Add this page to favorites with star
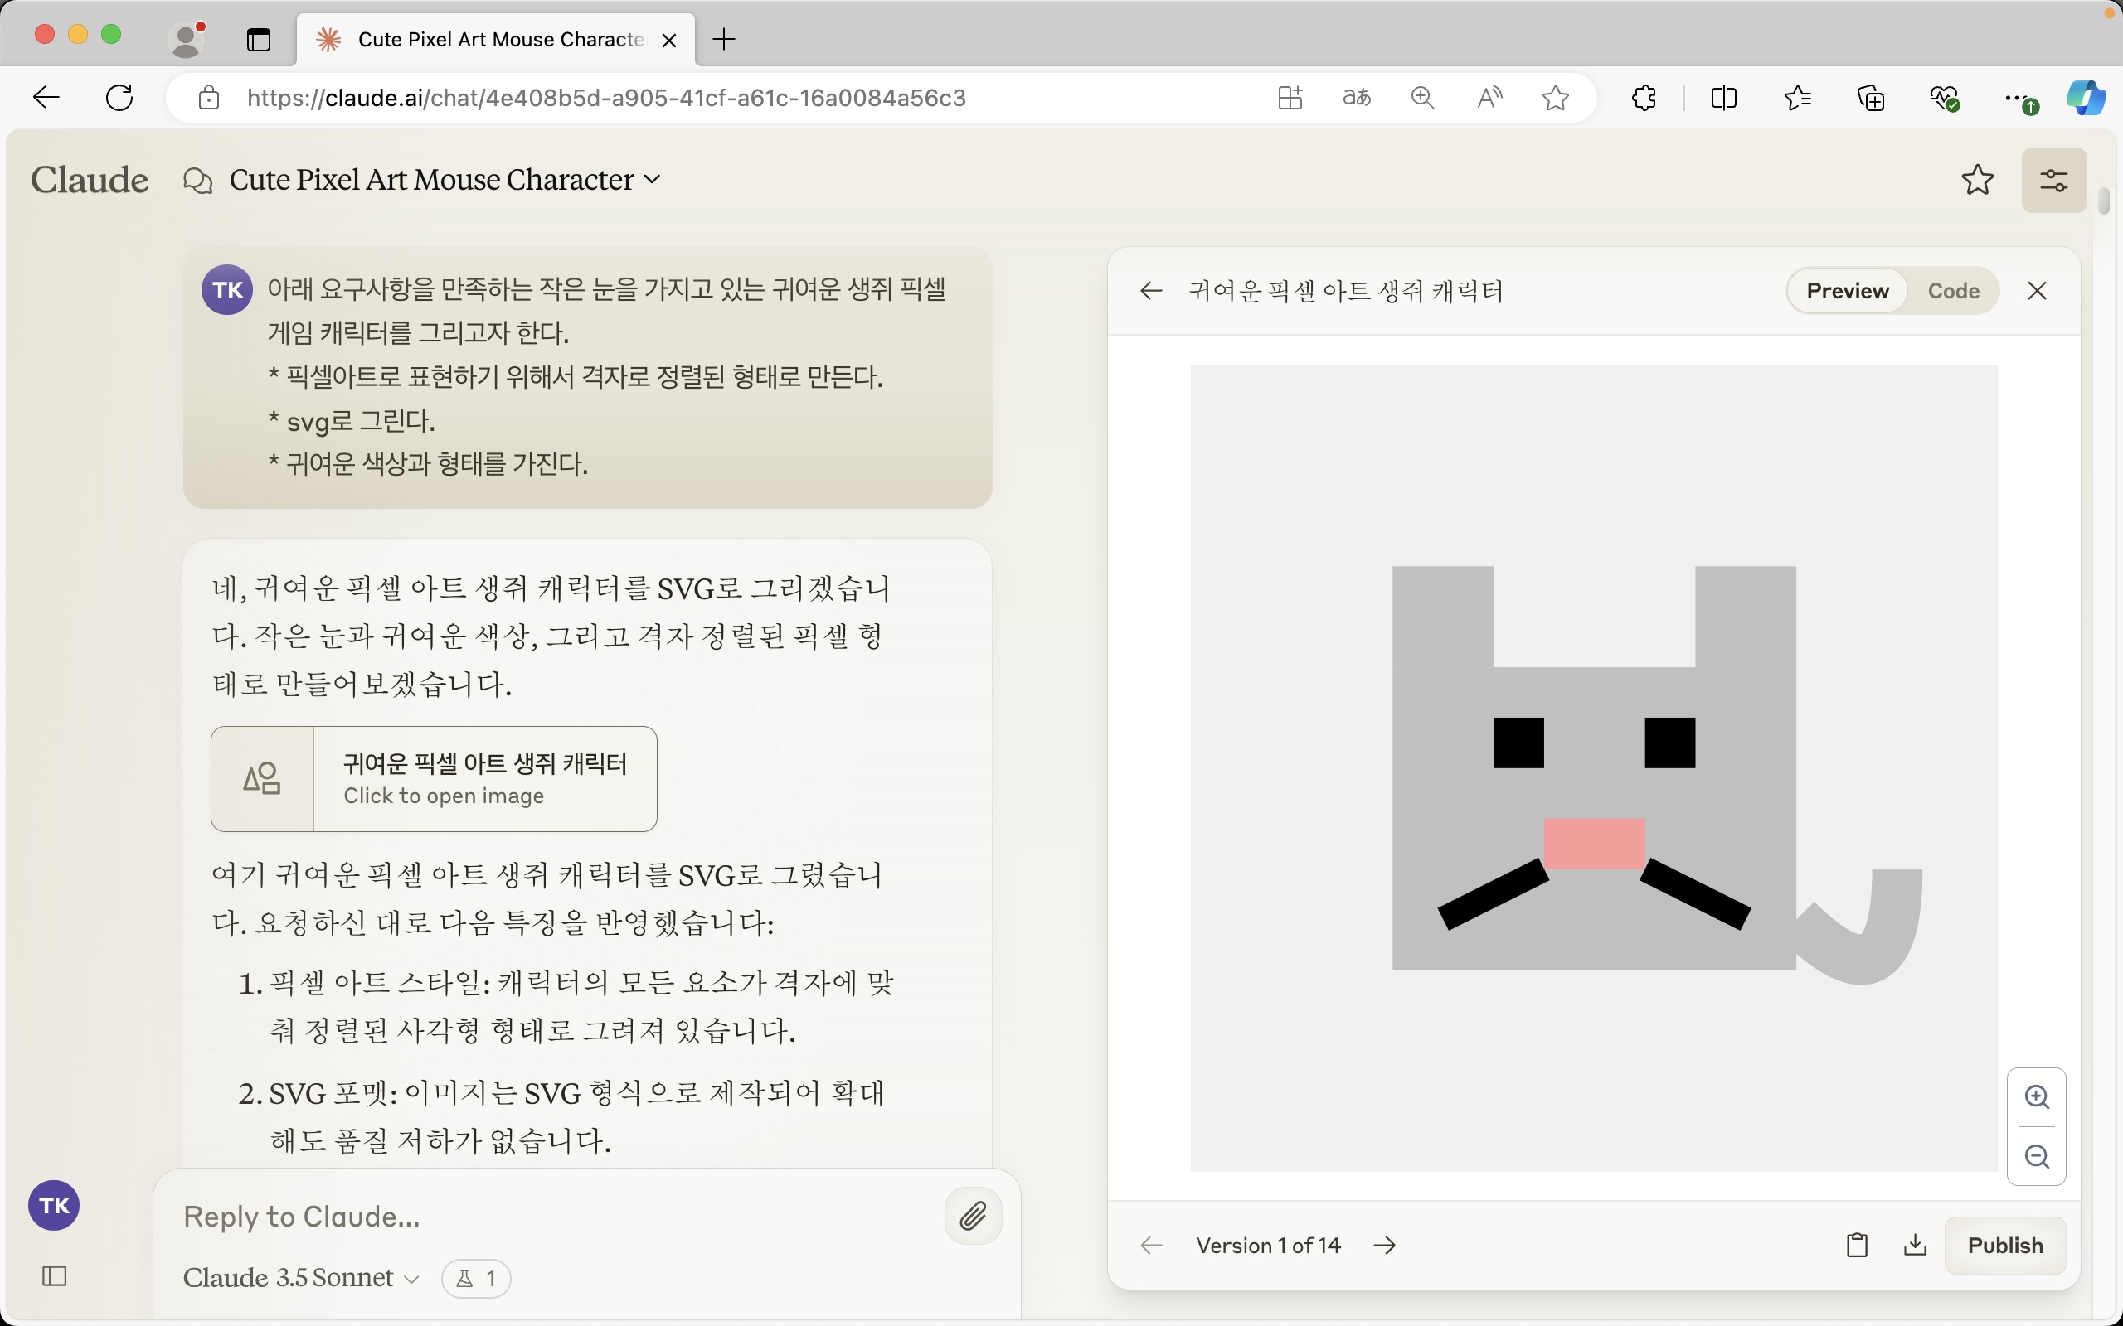Viewport: 2123px width, 1326px height. (x=1556, y=97)
